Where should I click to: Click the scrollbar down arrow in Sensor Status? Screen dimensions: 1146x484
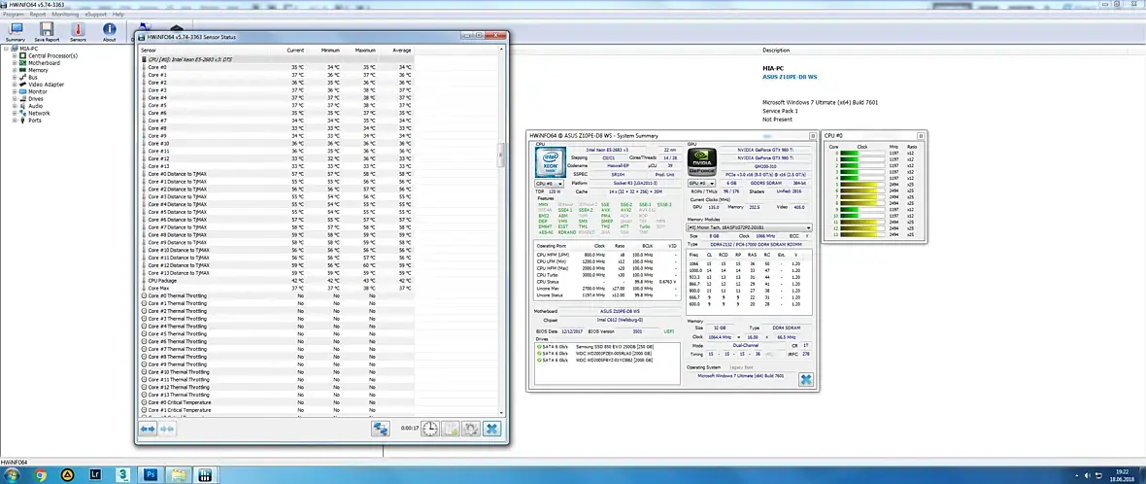pyautogui.click(x=501, y=414)
